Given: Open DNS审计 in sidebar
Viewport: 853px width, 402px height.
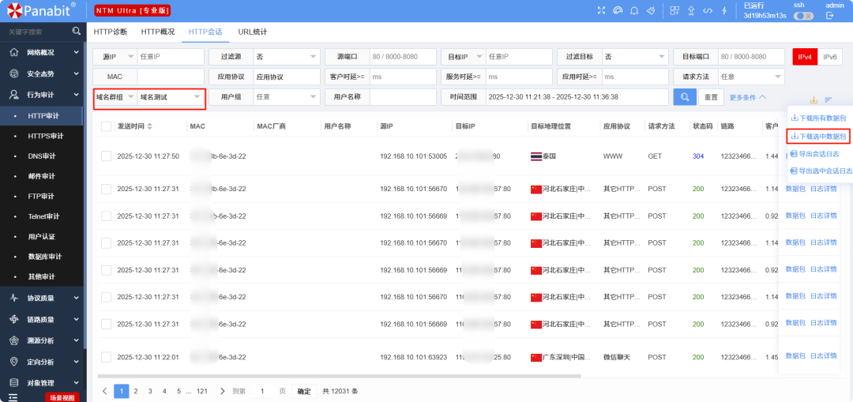Looking at the screenshot, I should [42, 156].
